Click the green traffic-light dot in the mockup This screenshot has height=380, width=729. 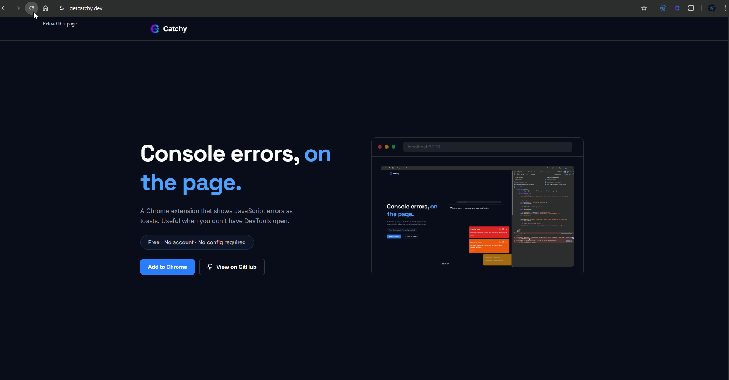pos(394,147)
